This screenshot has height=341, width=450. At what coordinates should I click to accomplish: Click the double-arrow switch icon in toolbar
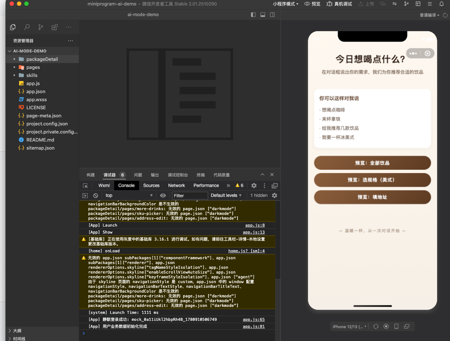tap(395, 4)
